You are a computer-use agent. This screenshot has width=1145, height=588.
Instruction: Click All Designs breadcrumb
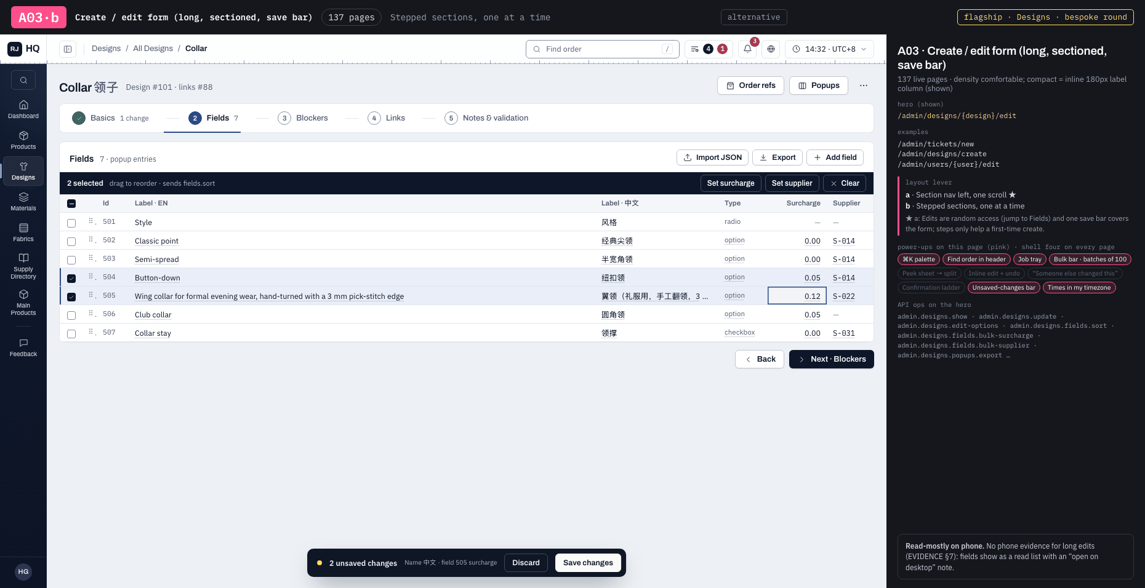click(x=153, y=49)
